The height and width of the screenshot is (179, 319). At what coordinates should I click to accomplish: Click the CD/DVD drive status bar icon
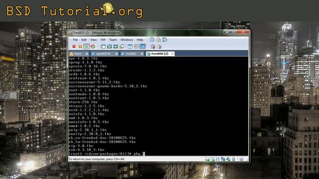click(x=213, y=159)
